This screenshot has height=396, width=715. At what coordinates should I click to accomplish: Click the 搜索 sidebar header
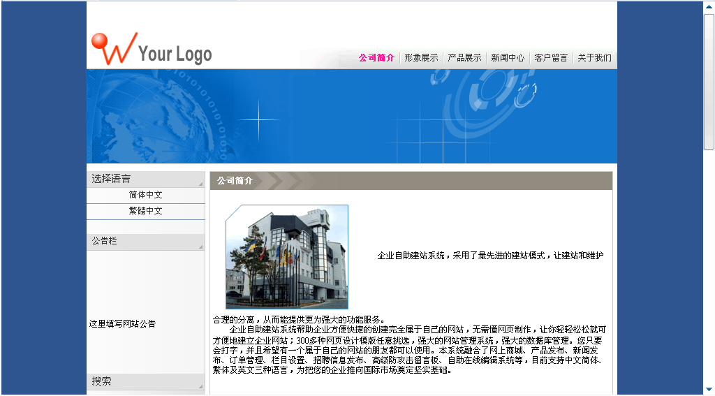tap(145, 381)
